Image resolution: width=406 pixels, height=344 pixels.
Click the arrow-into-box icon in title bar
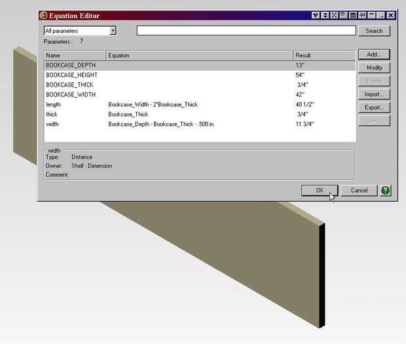tap(362, 15)
